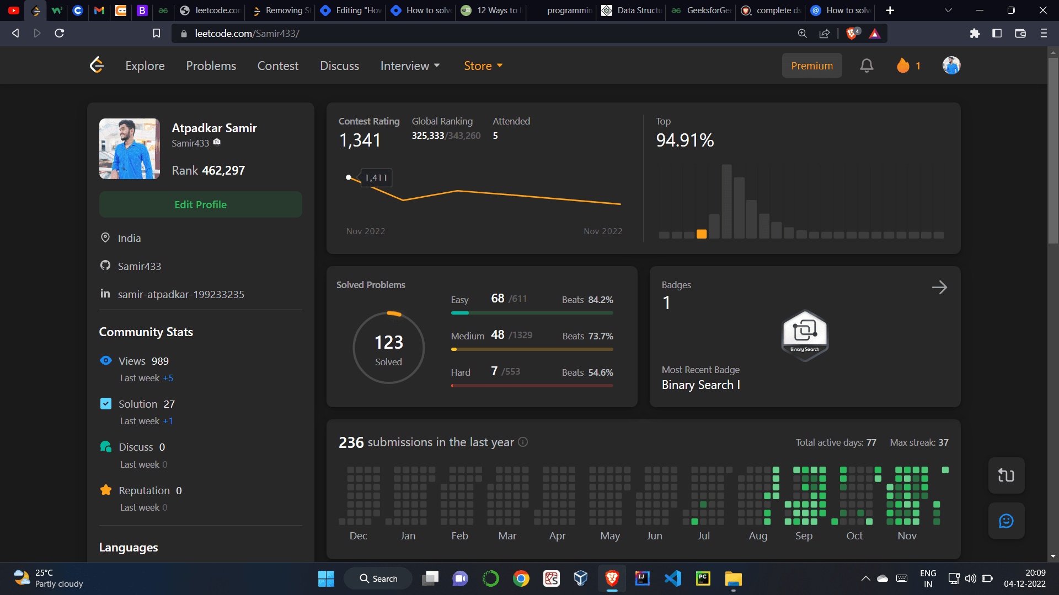Image resolution: width=1059 pixels, height=595 pixels.
Task: Open the notifications bell
Action: [867, 66]
